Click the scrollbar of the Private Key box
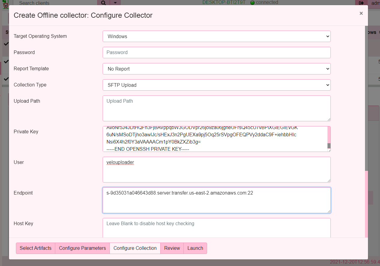This screenshot has height=266, width=380. point(329,145)
